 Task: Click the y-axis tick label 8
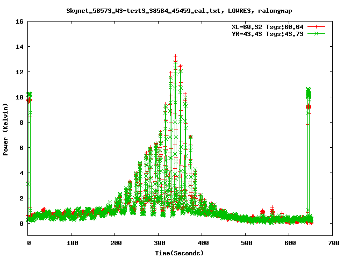[x=21, y=123]
